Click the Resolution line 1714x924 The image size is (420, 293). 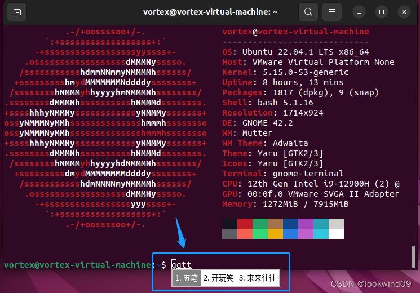pos(273,113)
